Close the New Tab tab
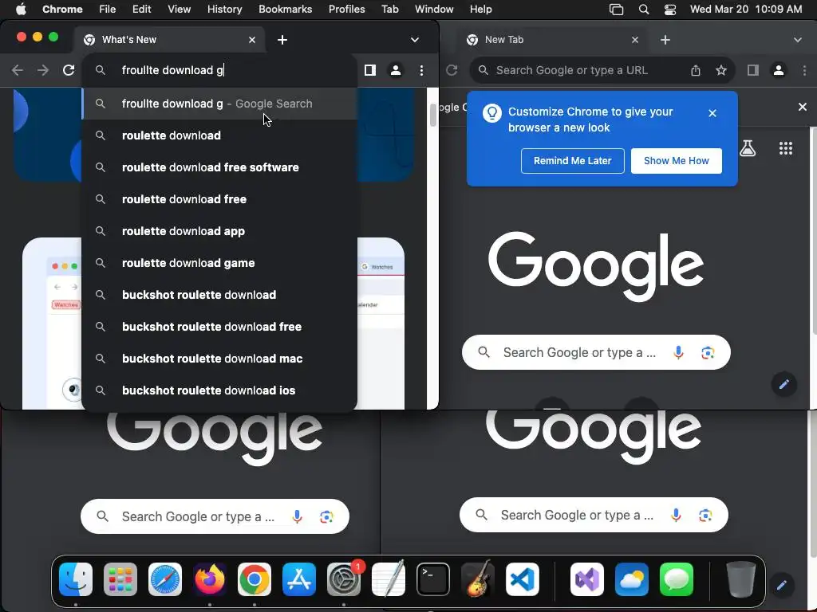The width and height of the screenshot is (817, 612). (635, 40)
